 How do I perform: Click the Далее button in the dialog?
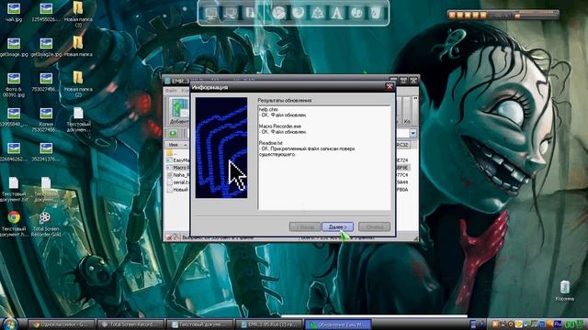pyautogui.click(x=337, y=226)
